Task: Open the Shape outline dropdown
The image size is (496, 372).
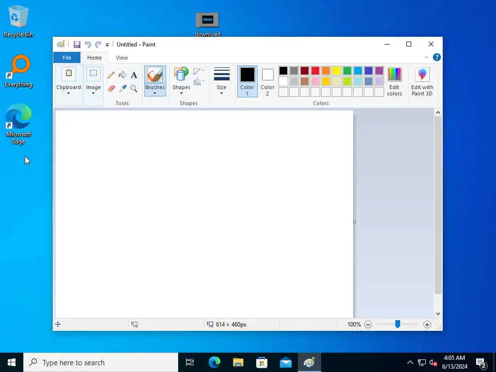Action: click(199, 71)
